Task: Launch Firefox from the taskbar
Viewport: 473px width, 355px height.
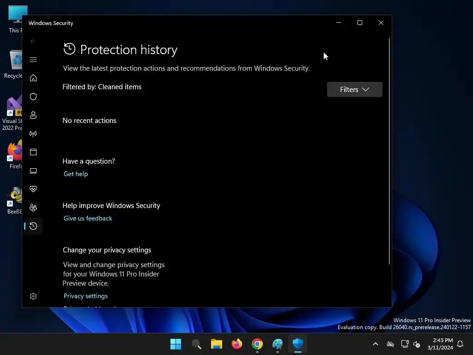Action: 237,344
